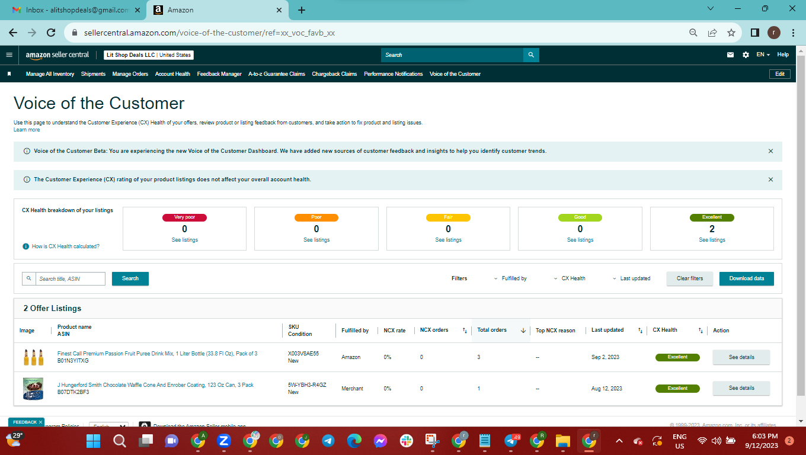
Task: Go back using the browser back arrow
Action: pyautogui.click(x=13, y=33)
